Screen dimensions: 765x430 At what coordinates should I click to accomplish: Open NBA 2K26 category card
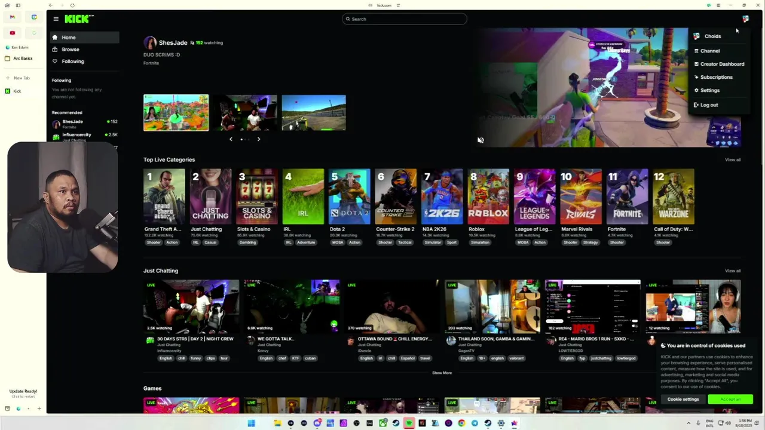[x=442, y=196]
